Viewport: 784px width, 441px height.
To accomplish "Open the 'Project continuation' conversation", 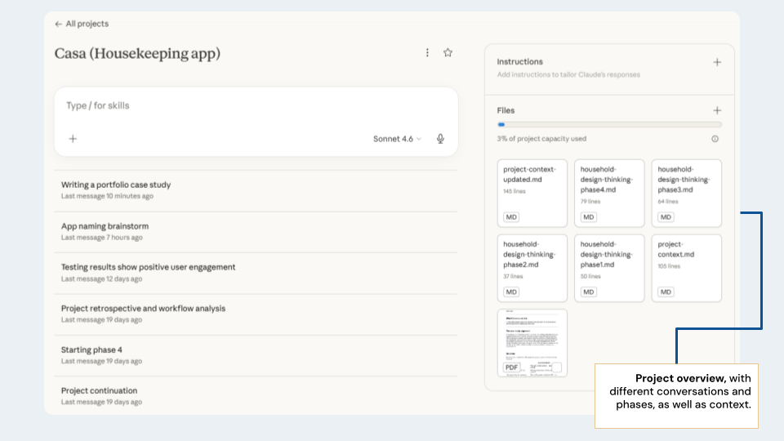I will (x=256, y=396).
